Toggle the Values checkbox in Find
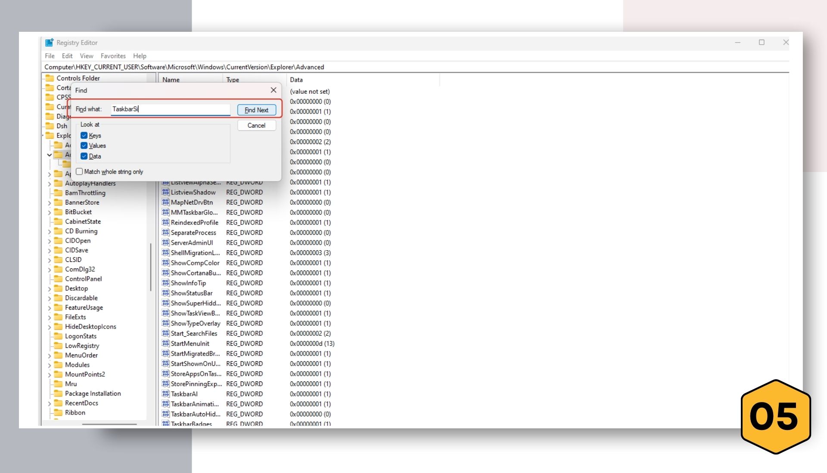Image resolution: width=827 pixels, height=473 pixels. [x=84, y=146]
